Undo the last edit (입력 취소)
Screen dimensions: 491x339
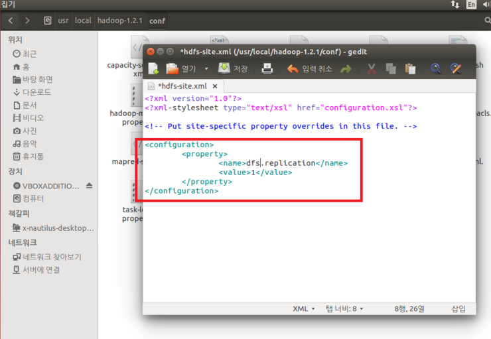310,68
